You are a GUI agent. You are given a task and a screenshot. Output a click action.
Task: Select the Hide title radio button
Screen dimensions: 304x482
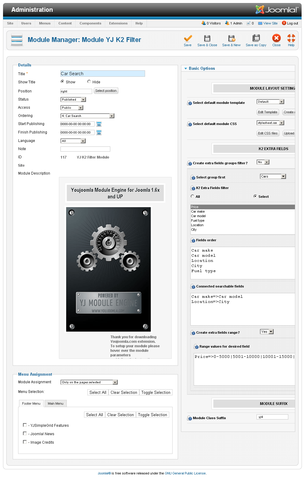click(x=89, y=82)
